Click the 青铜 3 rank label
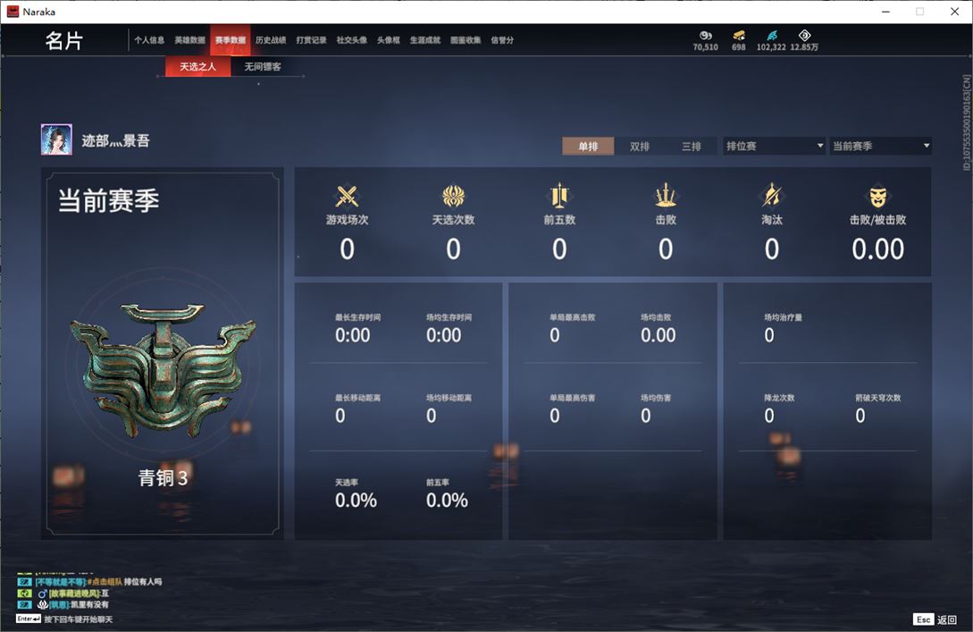Viewport: 973px width, 632px height. [163, 477]
